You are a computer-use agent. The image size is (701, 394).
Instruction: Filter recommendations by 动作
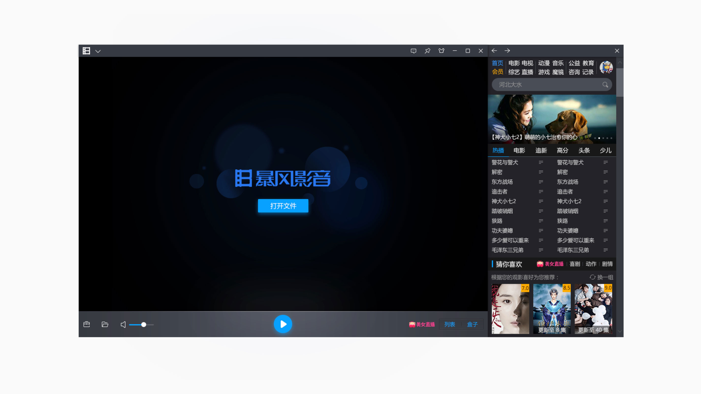pyautogui.click(x=591, y=264)
